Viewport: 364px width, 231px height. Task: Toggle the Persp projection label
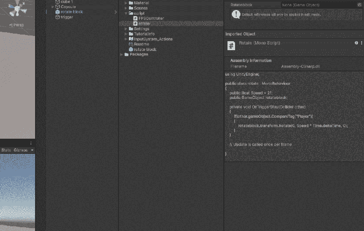point(17,25)
